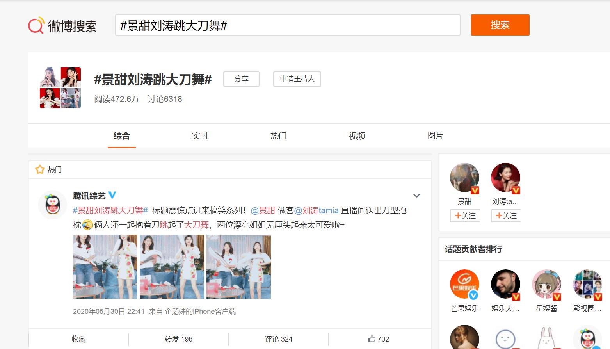The width and height of the screenshot is (610, 349).
Task: Open the 娱乐大… contributor name
Action: pos(506,308)
